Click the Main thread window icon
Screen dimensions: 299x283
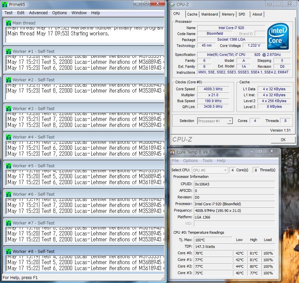pos(9,23)
